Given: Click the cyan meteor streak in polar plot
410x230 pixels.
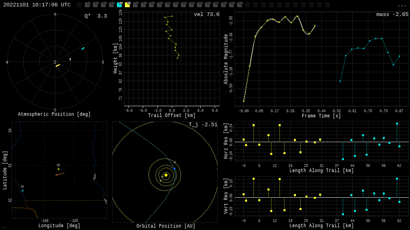Looking at the screenshot, I should 83,49.
